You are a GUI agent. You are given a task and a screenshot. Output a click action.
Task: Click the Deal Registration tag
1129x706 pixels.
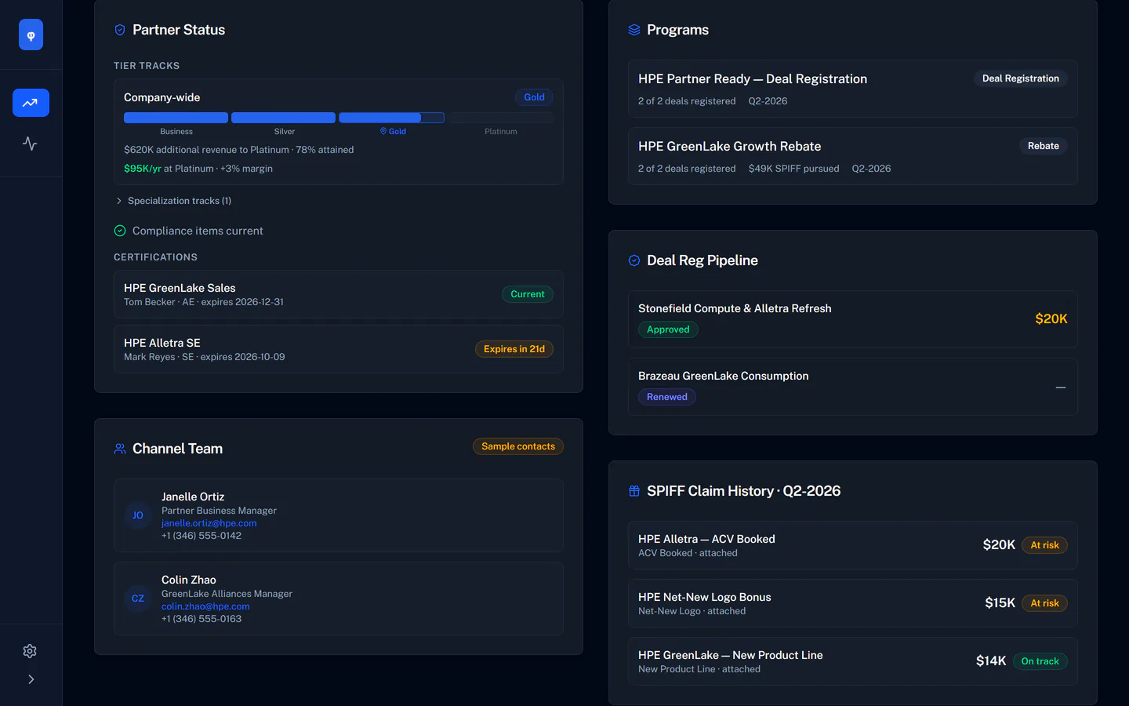click(1021, 78)
